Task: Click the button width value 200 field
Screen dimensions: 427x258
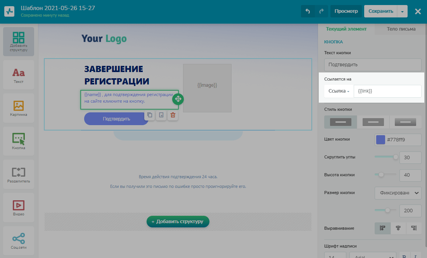Action: tap(410, 211)
